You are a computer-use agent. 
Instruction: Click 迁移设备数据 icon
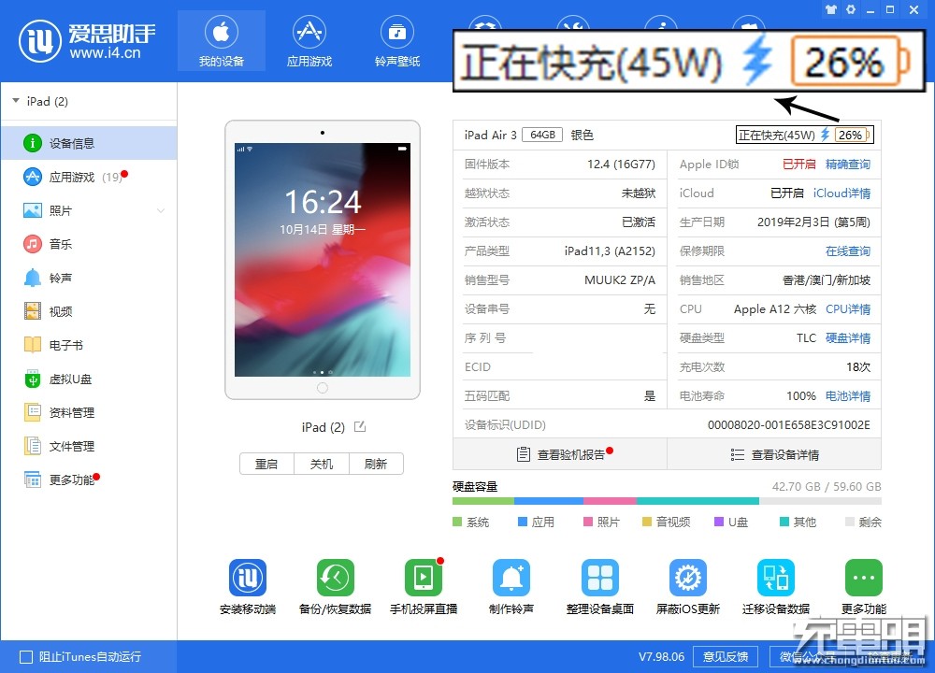(776, 577)
